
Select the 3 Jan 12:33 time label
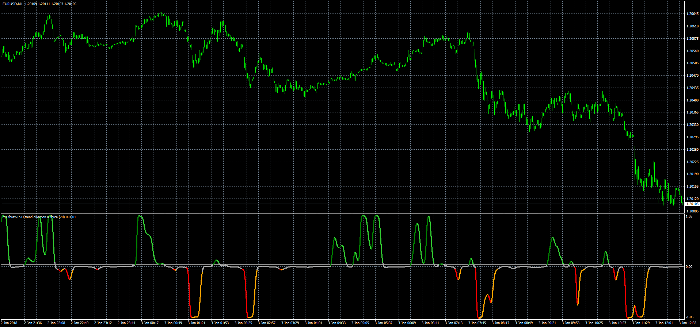[x=688, y=323]
